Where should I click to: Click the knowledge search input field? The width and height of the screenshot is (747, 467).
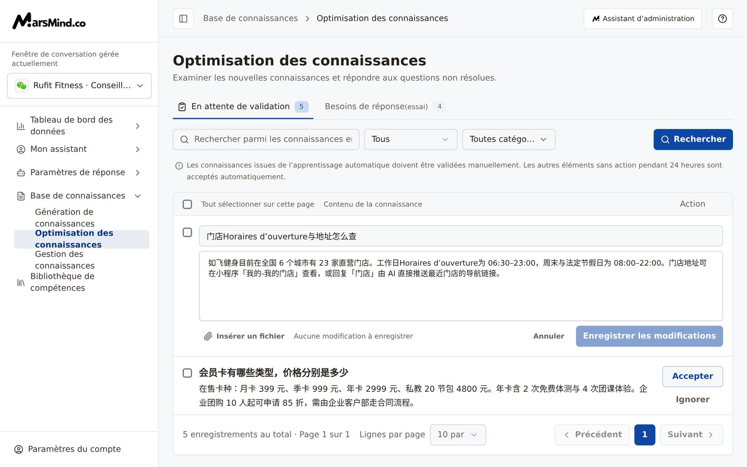click(x=266, y=140)
